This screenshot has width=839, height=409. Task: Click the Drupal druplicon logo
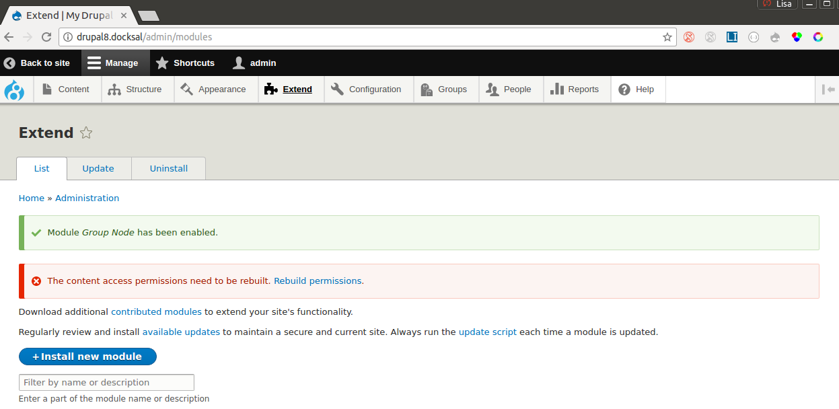pos(15,89)
